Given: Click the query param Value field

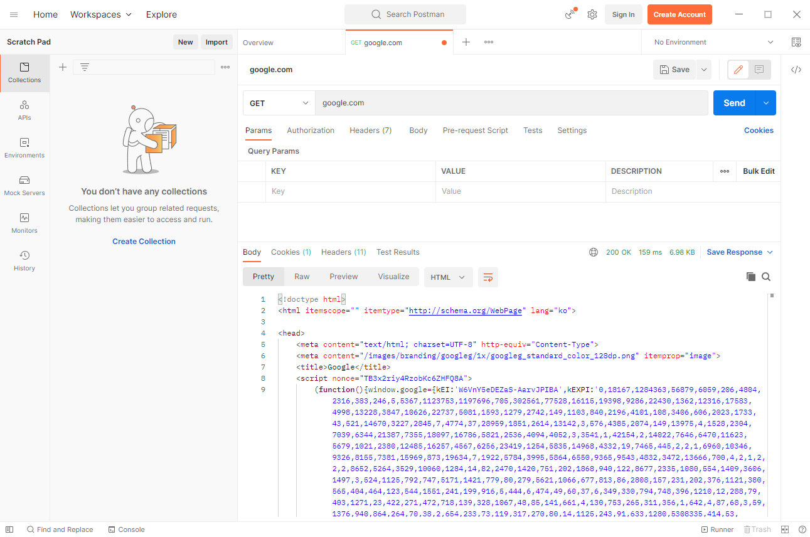Looking at the screenshot, I should click(x=521, y=191).
